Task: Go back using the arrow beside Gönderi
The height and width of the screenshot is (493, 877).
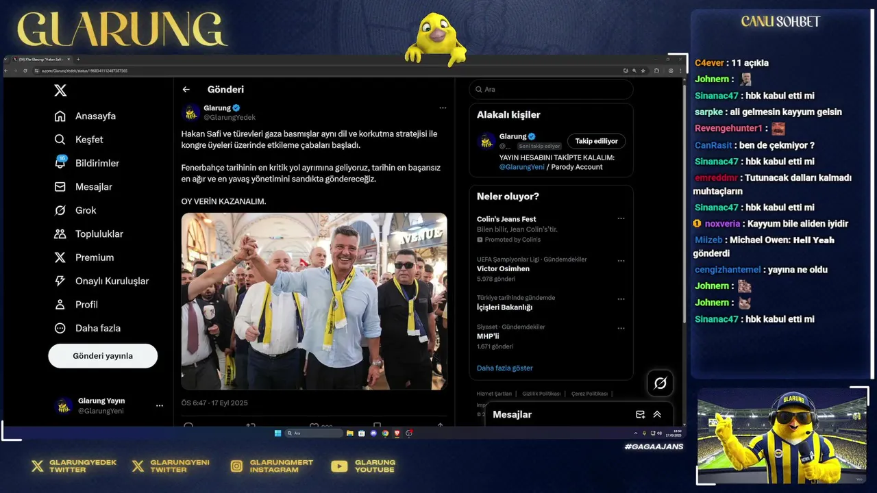Action: tap(186, 90)
